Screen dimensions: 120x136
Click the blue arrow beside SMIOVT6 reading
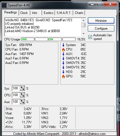[63, 67]
